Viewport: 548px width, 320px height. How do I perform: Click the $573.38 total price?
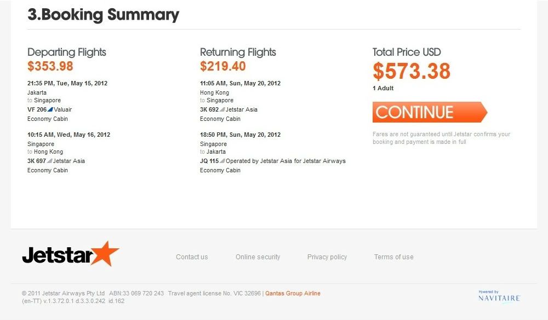(412, 71)
